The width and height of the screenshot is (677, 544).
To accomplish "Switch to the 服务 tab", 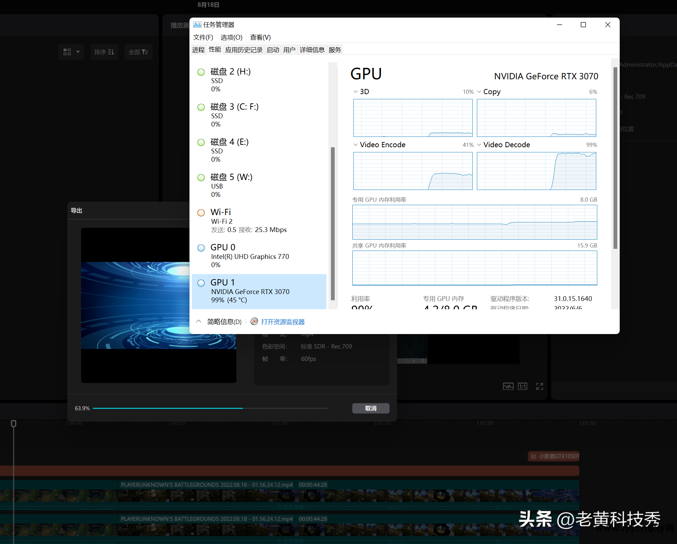I will (x=335, y=50).
